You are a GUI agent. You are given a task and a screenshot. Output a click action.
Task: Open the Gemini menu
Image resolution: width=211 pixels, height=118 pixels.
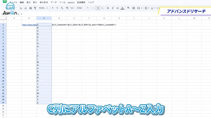(71, 2)
